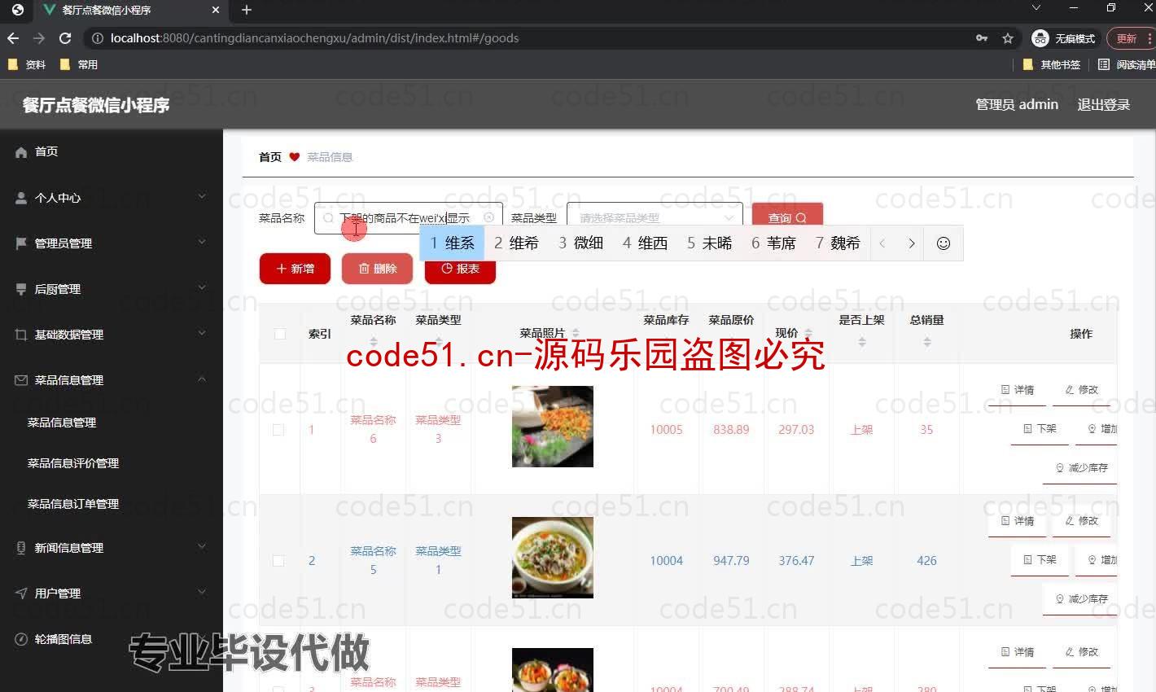Click 退出登录 to log out
Screen dimensions: 1156x692
point(1104,104)
